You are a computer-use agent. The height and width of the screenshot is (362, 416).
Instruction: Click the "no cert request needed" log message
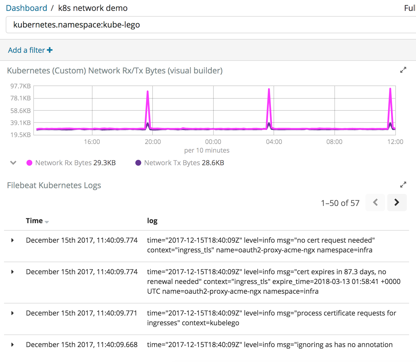(x=261, y=245)
